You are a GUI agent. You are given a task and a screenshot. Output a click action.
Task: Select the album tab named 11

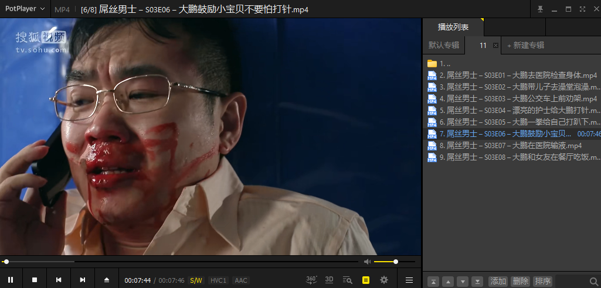tap(483, 46)
